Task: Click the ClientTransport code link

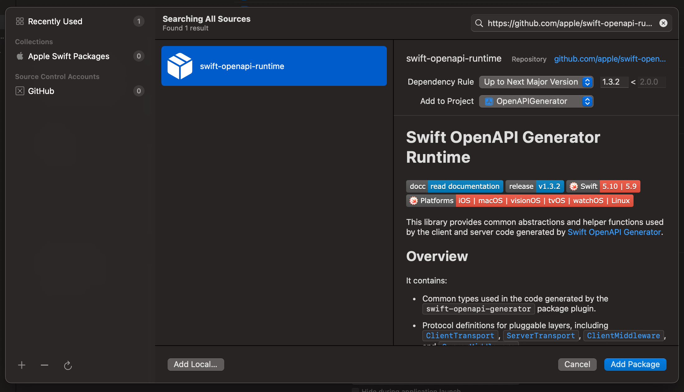Action: (460, 336)
